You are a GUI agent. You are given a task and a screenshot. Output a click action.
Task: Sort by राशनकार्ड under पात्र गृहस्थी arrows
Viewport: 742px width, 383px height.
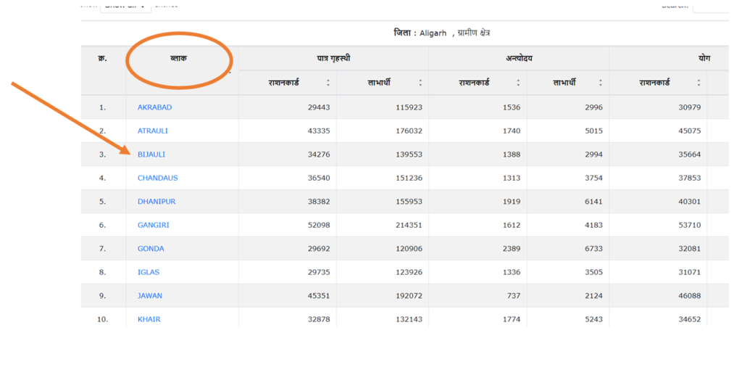pos(328,83)
